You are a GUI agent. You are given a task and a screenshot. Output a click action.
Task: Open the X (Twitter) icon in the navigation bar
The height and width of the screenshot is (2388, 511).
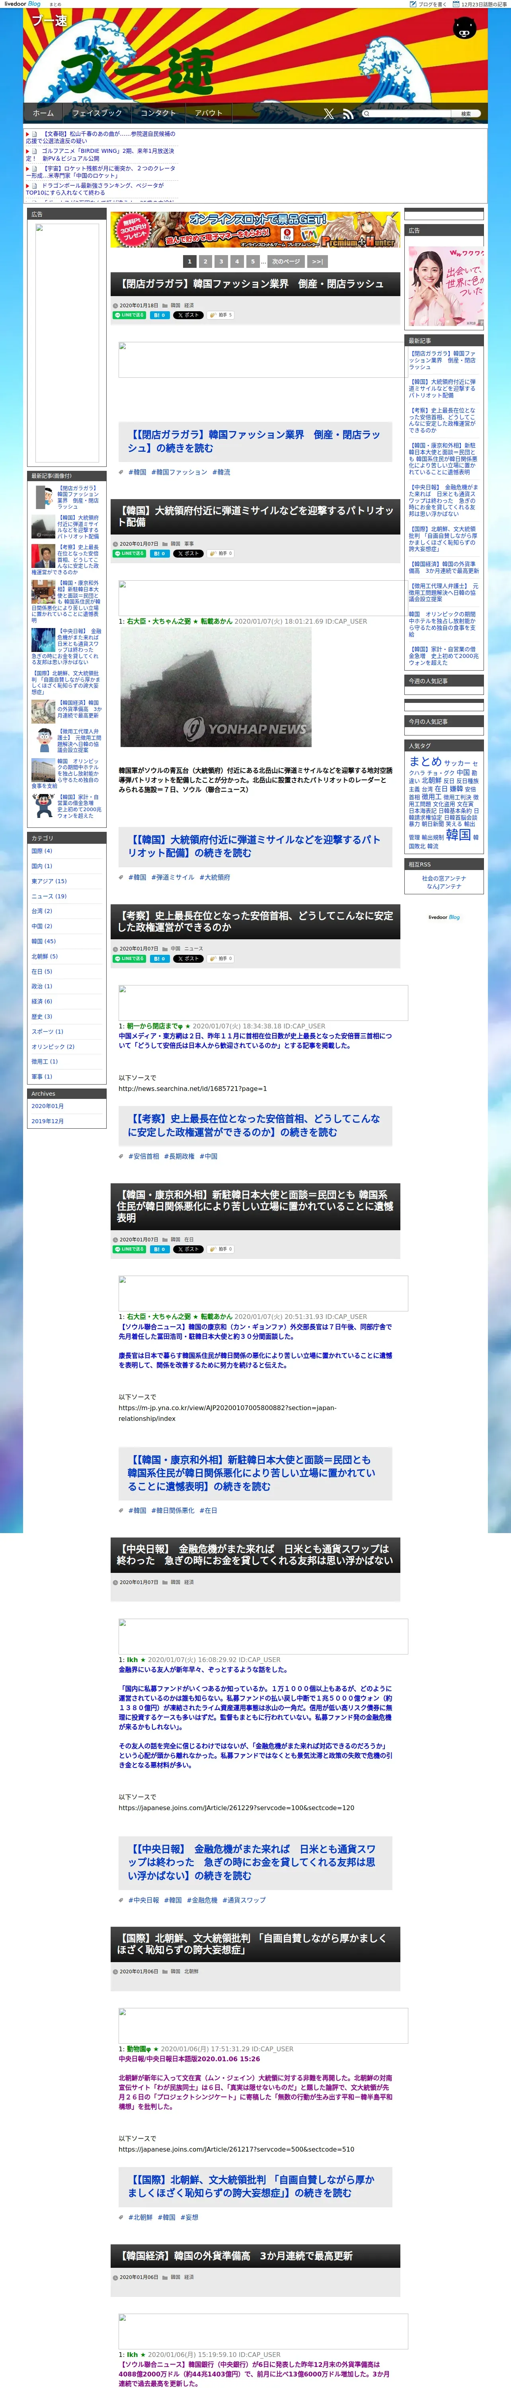point(328,113)
